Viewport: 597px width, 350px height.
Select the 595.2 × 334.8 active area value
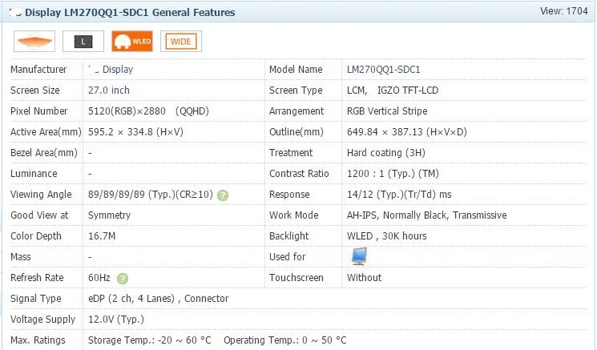[135, 132]
